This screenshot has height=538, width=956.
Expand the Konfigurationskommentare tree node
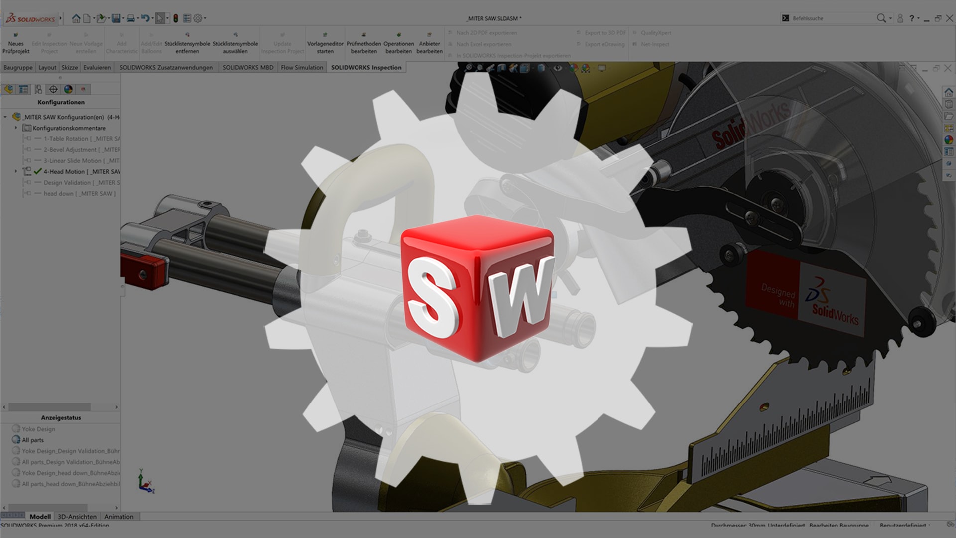tap(16, 128)
